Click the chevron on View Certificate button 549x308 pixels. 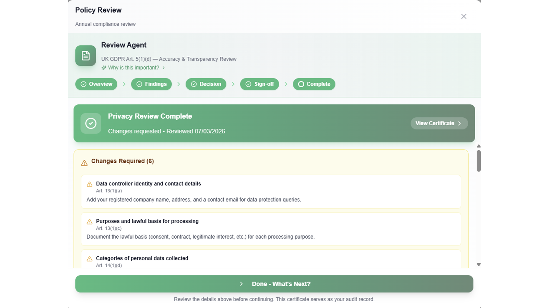click(460, 124)
